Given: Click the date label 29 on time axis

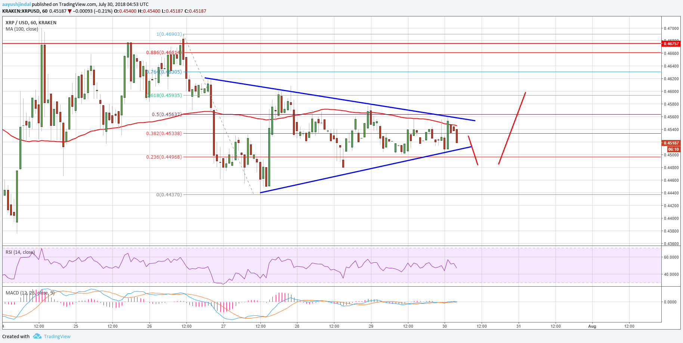Looking at the screenshot, I should [371, 326].
